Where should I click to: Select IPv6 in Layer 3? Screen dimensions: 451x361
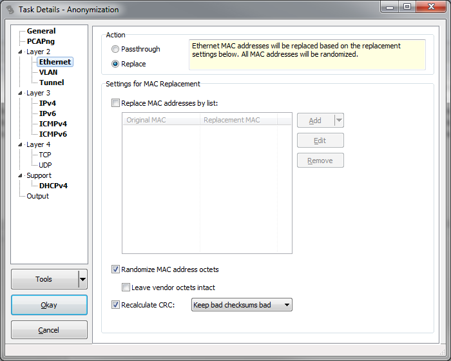tap(48, 113)
